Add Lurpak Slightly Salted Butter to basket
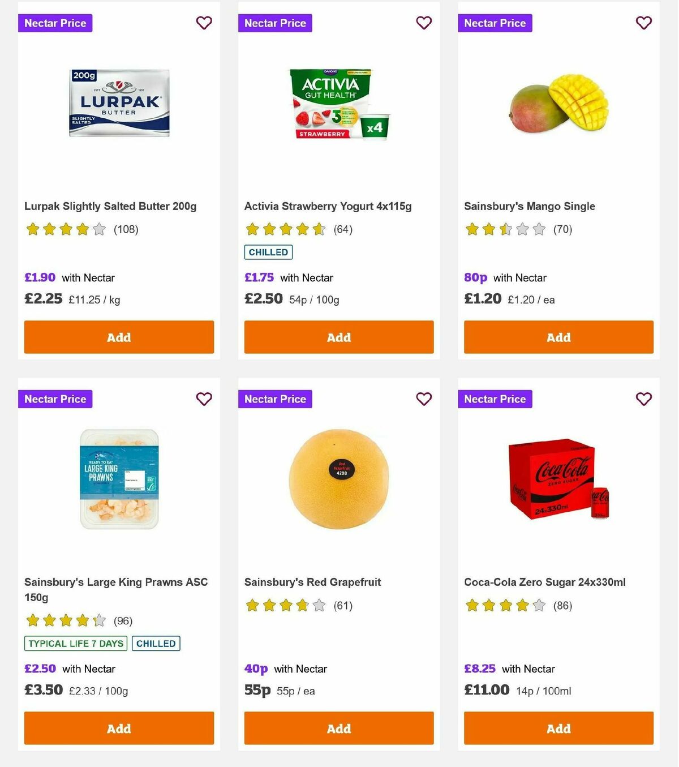The height and width of the screenshot is (767, 679). click(119, 337)
